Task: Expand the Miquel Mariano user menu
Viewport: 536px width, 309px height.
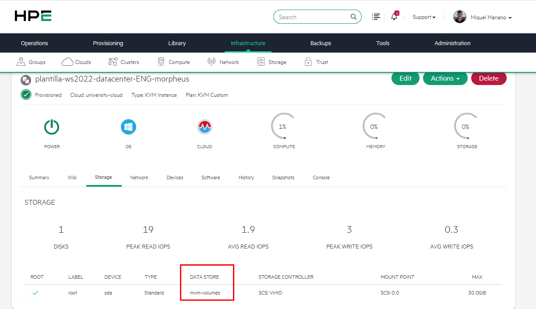Action: (x=483, y=17)
